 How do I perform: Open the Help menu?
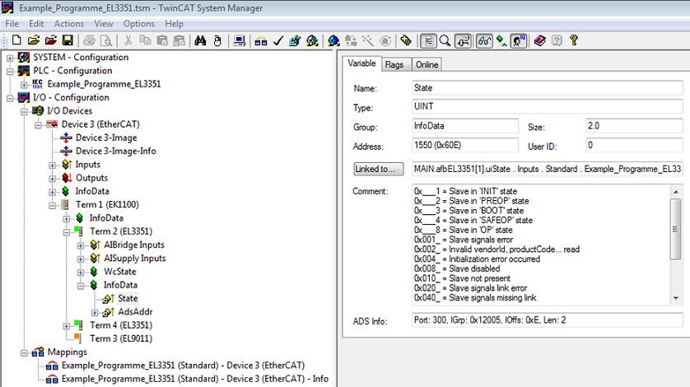point(174,24)
